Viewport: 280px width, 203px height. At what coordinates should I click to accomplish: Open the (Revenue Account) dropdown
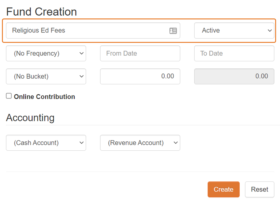pyautogui.click(x=140, y=143)
